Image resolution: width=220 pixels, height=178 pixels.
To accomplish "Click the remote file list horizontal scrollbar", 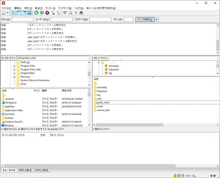I will (x=129, y=125).
